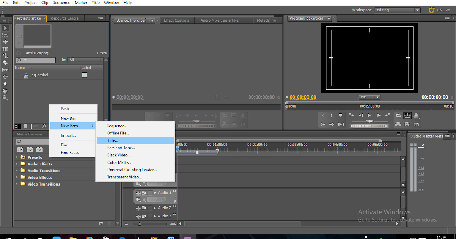Viewport: 456px width, 239px height.
Task: Select the Hand tool
Action: pos(5,91)
